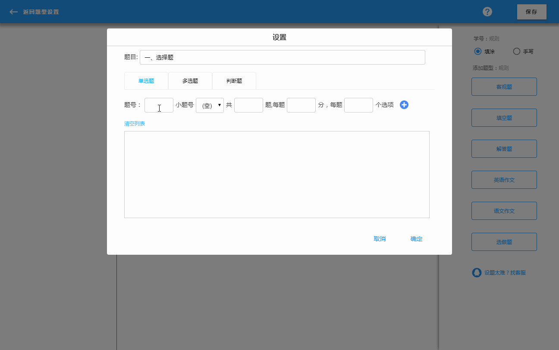
Task: Click the options-per-question input field
Action: pos(358,105)
